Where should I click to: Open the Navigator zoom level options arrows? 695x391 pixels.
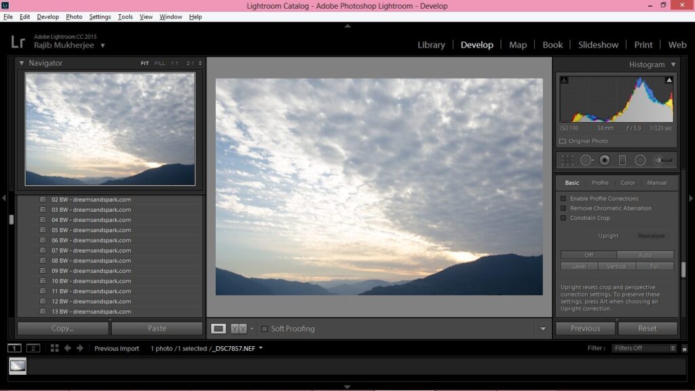click(x=200, y=63)
